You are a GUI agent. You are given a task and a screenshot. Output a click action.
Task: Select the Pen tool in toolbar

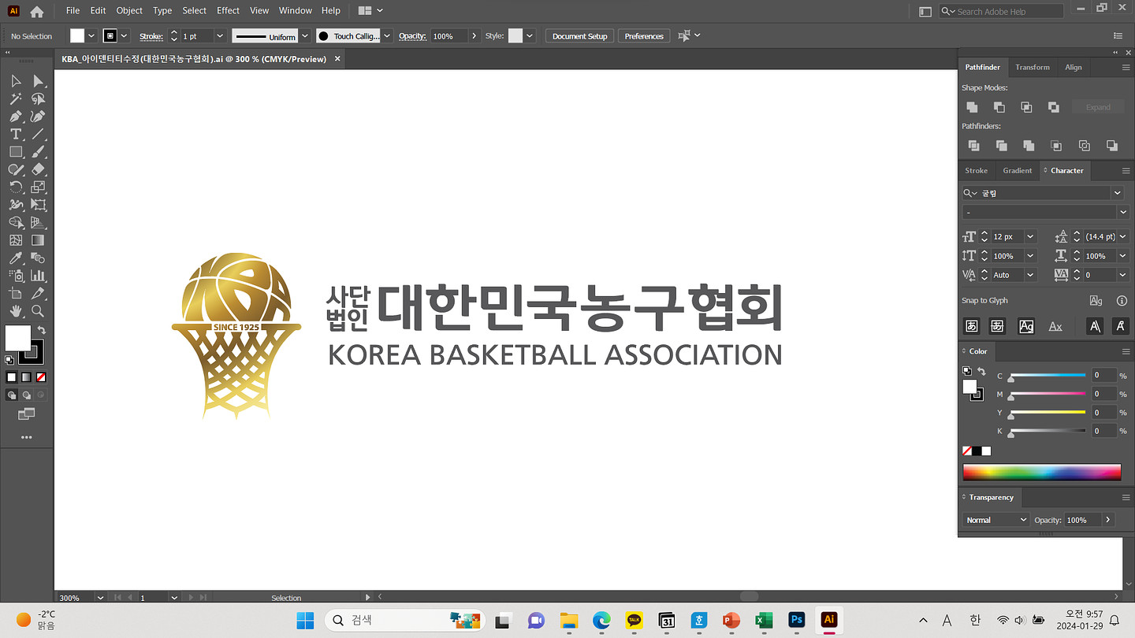16,117
